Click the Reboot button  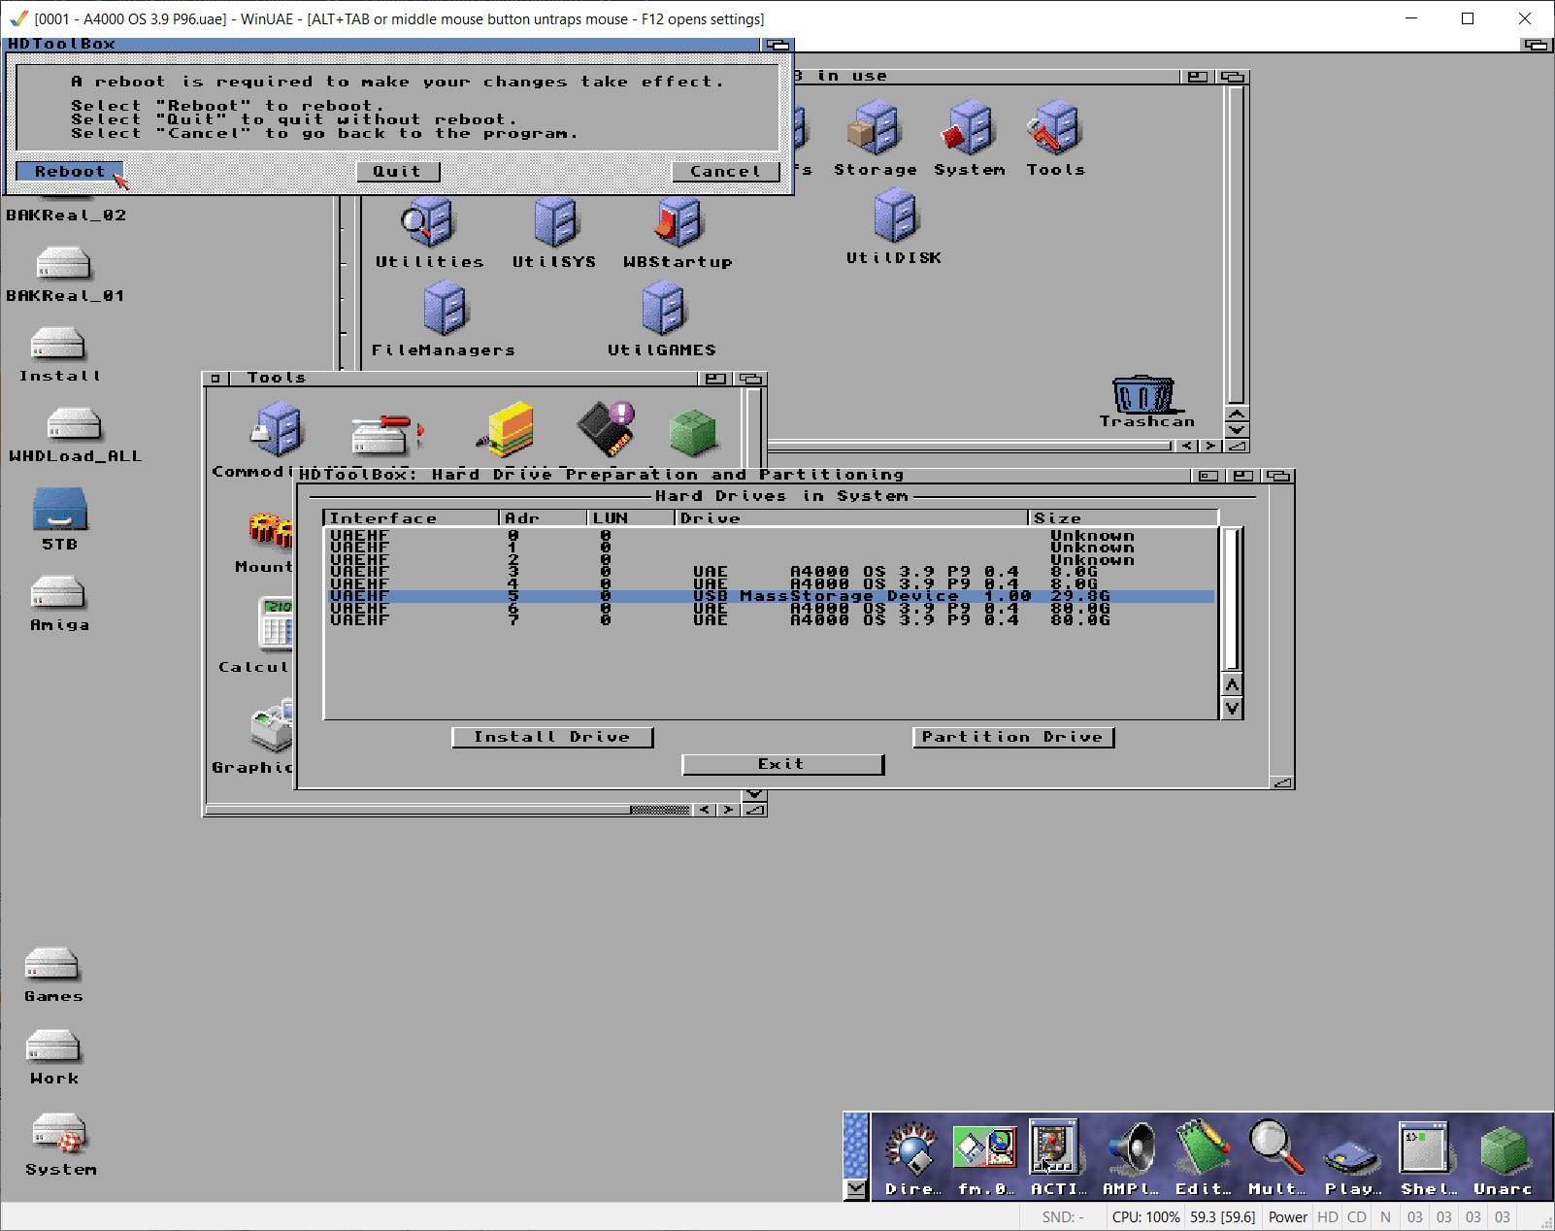(x=69, y=171)
